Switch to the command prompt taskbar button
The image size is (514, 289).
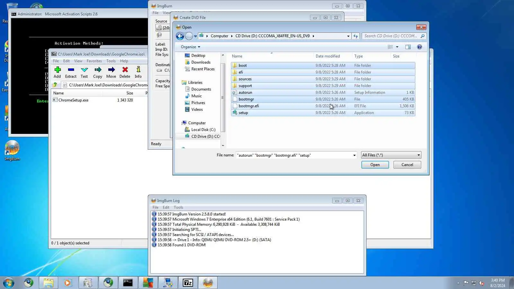[x=128, y=283]
